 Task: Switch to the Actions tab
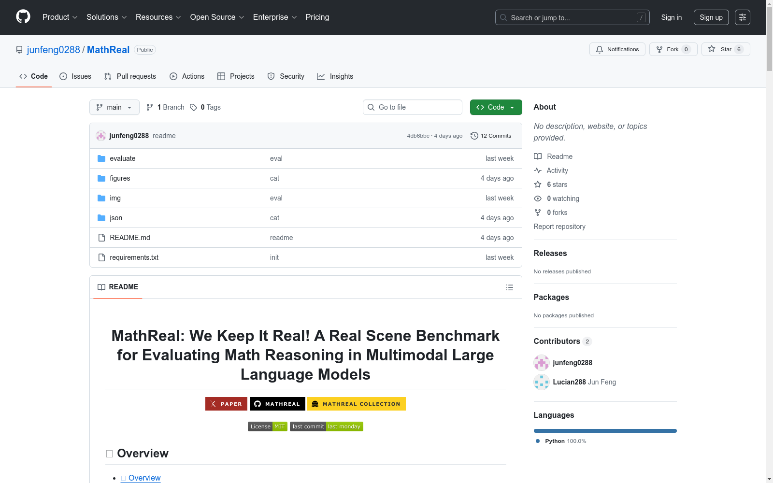187,76
